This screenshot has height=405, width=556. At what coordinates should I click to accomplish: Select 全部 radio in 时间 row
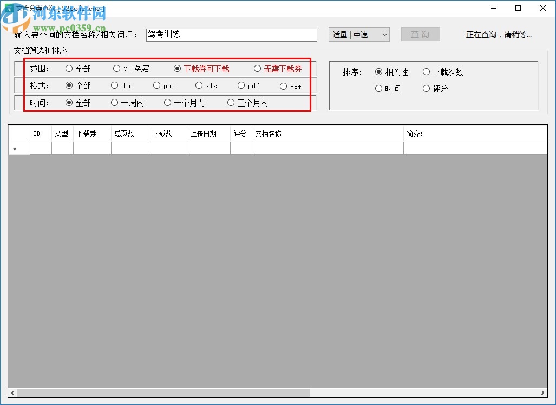(78, 103)
